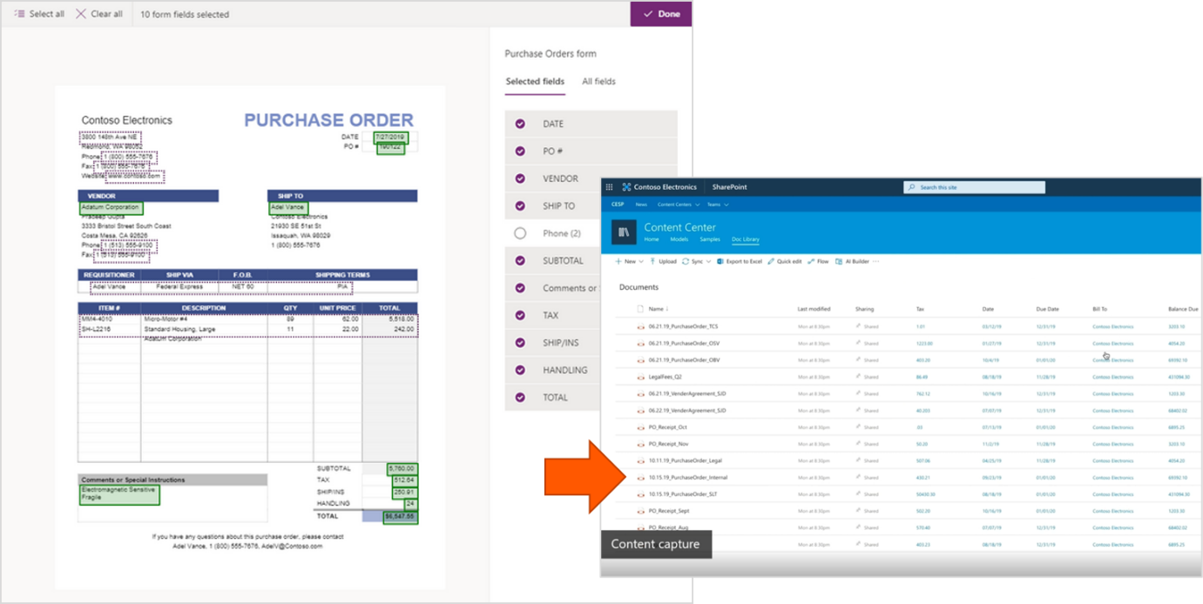Uncheck the SHIP TO field checkbox
This screenshot has width=1203, height=604.
520,205
